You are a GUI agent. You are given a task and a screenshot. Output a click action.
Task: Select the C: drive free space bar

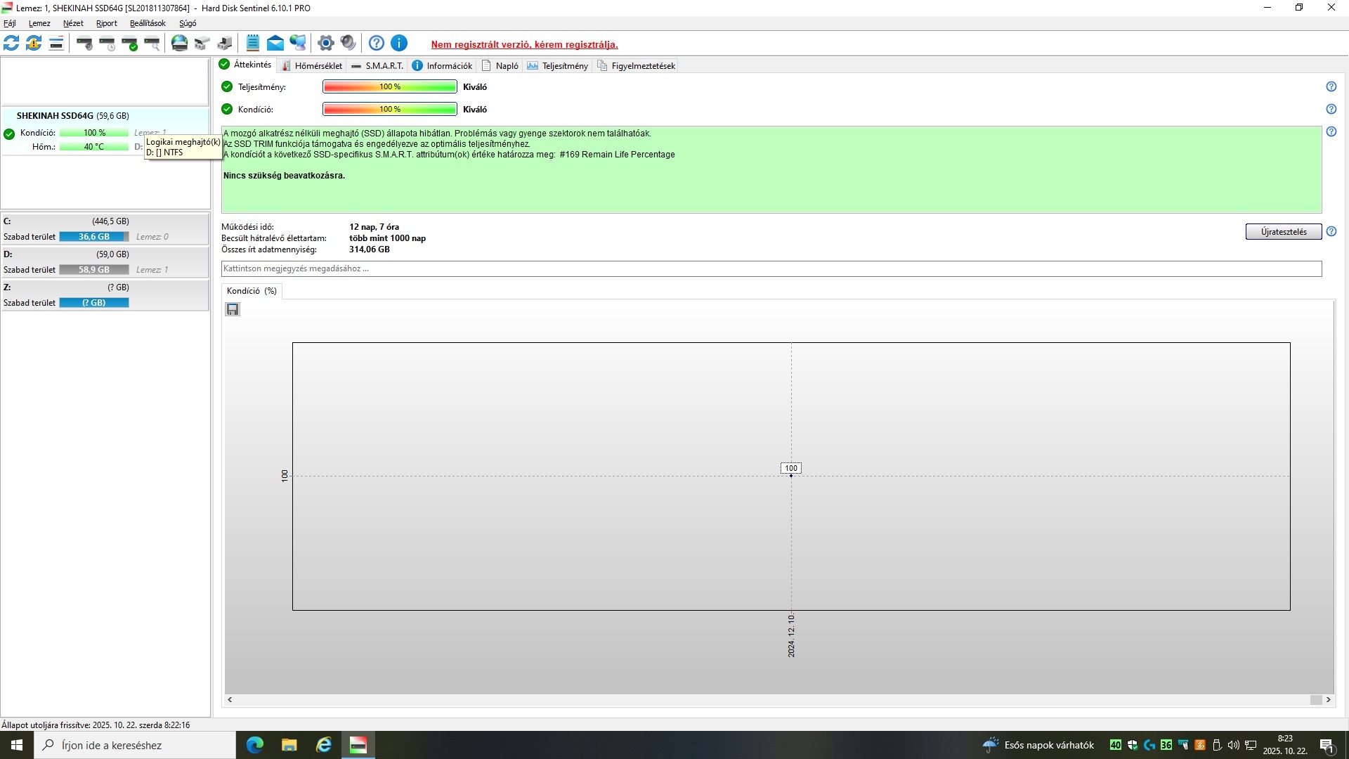(94, 237)
